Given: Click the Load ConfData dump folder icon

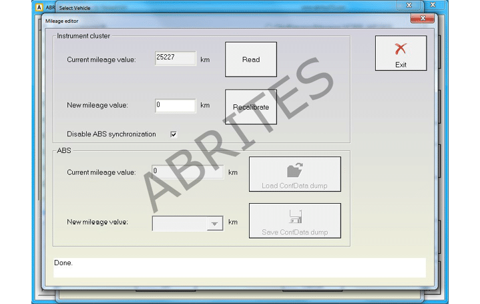Looking at the screenshot, I should point(294,170).
